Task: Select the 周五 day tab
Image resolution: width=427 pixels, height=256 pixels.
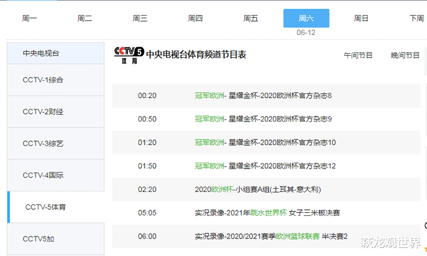Action: [251, 18]
